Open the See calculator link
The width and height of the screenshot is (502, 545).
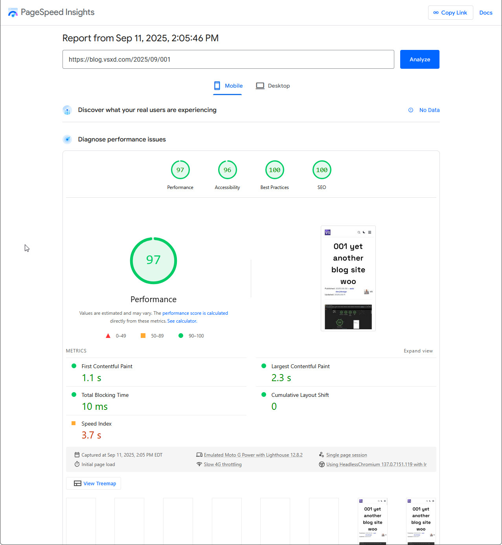[182, 321]
